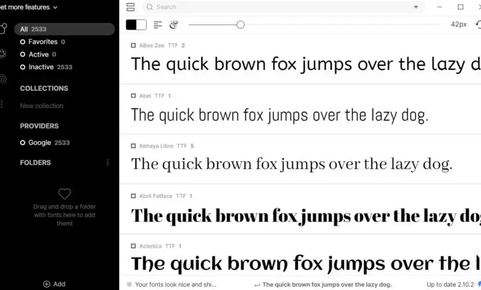The image size is (481, 290).
Task: Open the vertical dots sidebar strip menu
Action: [x=2, y=104]
